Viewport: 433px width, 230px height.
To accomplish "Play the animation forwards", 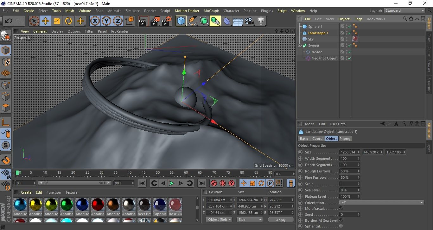I will [172, 183].
